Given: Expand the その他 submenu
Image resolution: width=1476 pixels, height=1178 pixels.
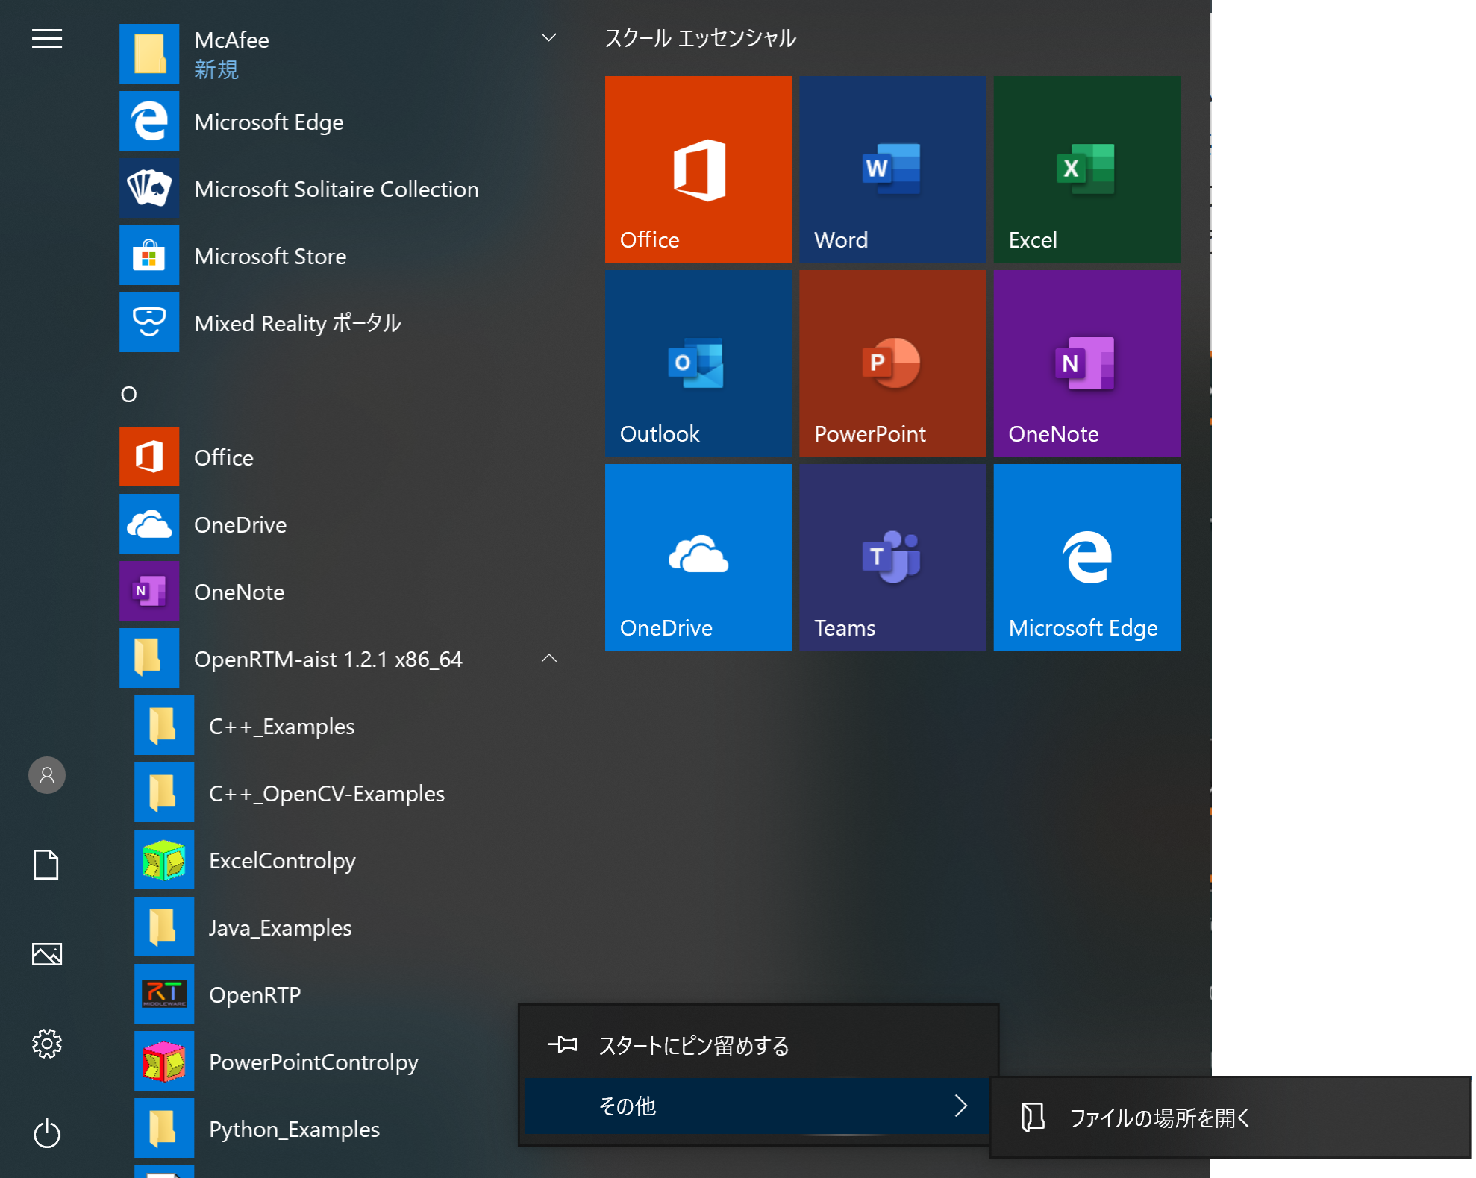Looking at the screenshot, I should pos(758,1106).
